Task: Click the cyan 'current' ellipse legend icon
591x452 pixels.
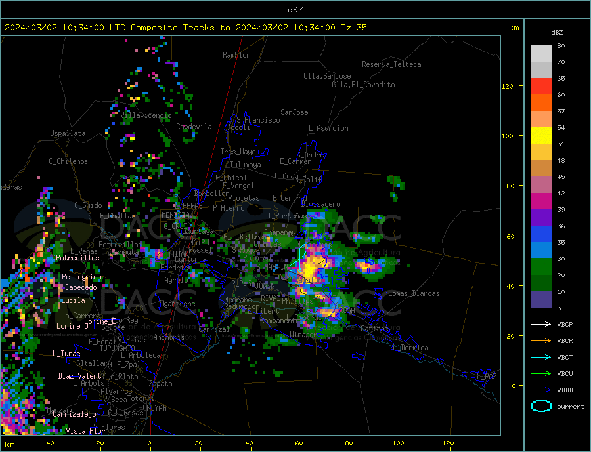Action: [541, 406]
